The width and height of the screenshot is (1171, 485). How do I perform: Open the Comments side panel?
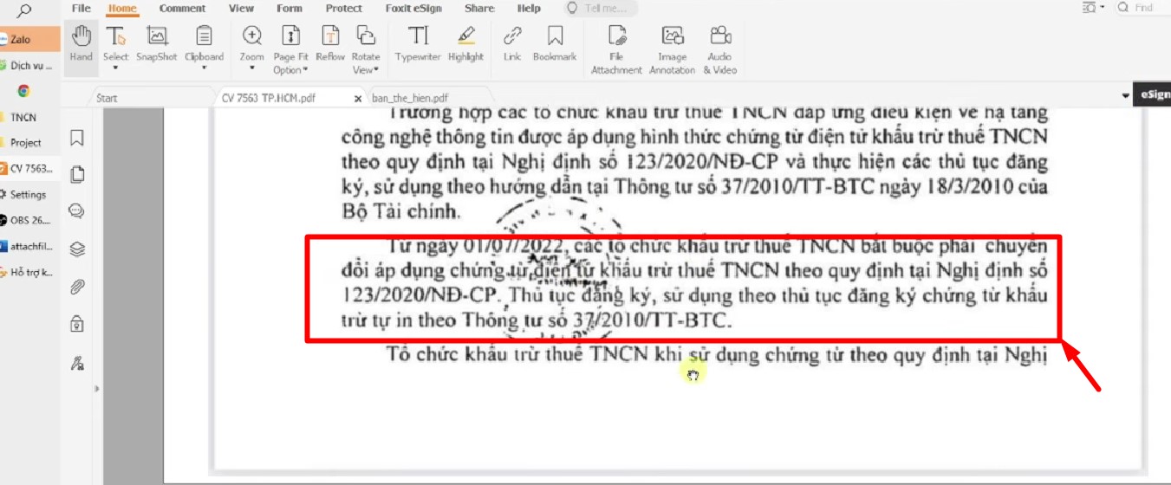click(77, 210)
